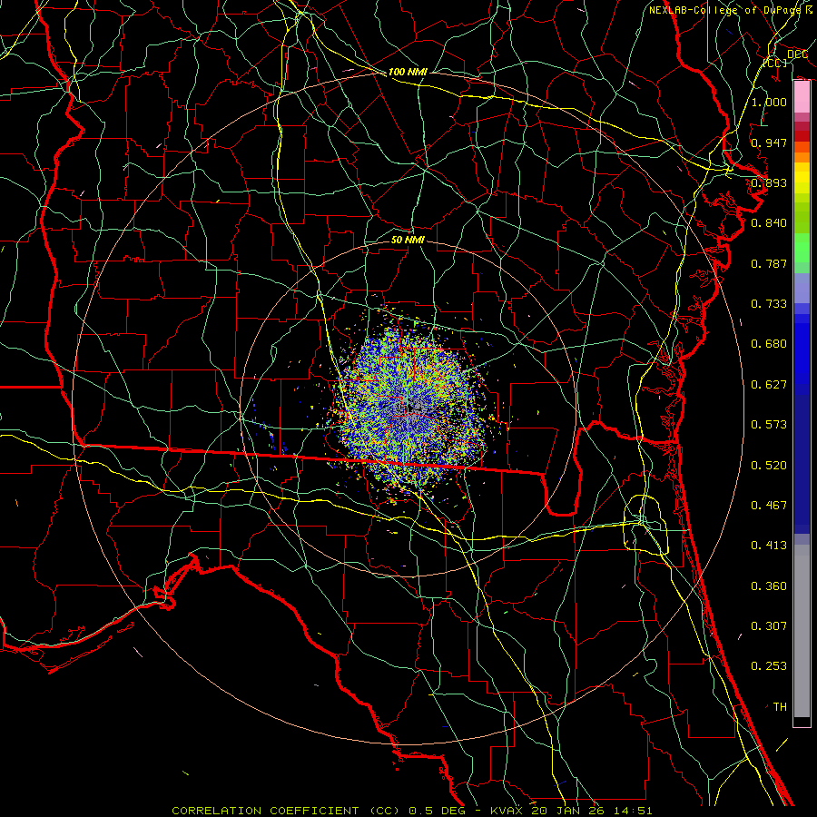Click the 0.5 DEG elevation text in the caption
The height and width of the screenshot is (817, 817).
pyautogui.click(x=438, y=811)
